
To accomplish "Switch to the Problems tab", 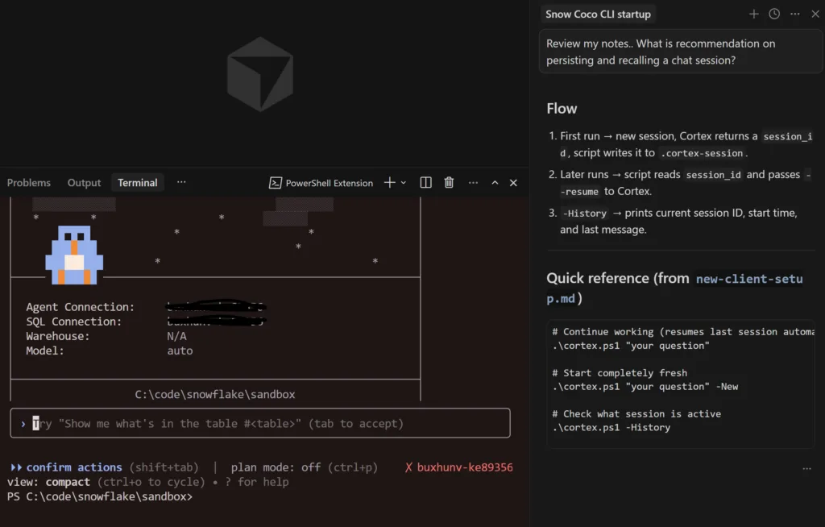I will tap(29, 183).
